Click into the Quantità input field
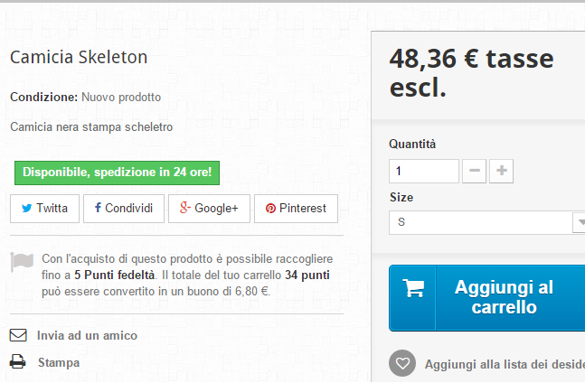The height and width of the screenshot is (383, 585). [x=423, y=171]
